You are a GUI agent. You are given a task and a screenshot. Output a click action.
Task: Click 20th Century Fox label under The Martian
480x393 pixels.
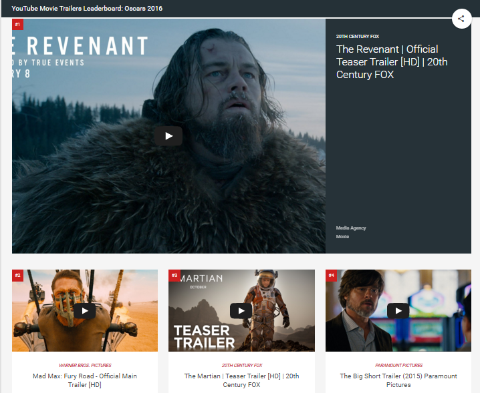point(241,365)
